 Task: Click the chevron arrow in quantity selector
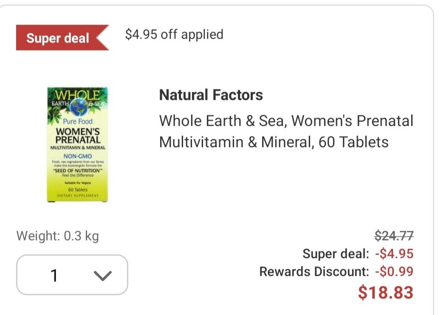[x=102, y=275]
